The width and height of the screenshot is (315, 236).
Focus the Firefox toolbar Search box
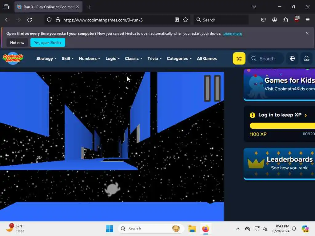click(x=221, y=20)
